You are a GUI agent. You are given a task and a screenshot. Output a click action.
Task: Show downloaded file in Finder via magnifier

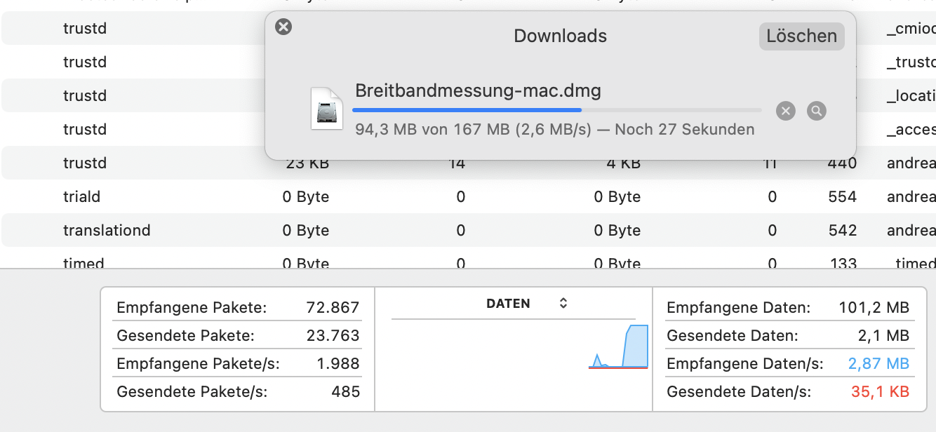tap(816, 111)
